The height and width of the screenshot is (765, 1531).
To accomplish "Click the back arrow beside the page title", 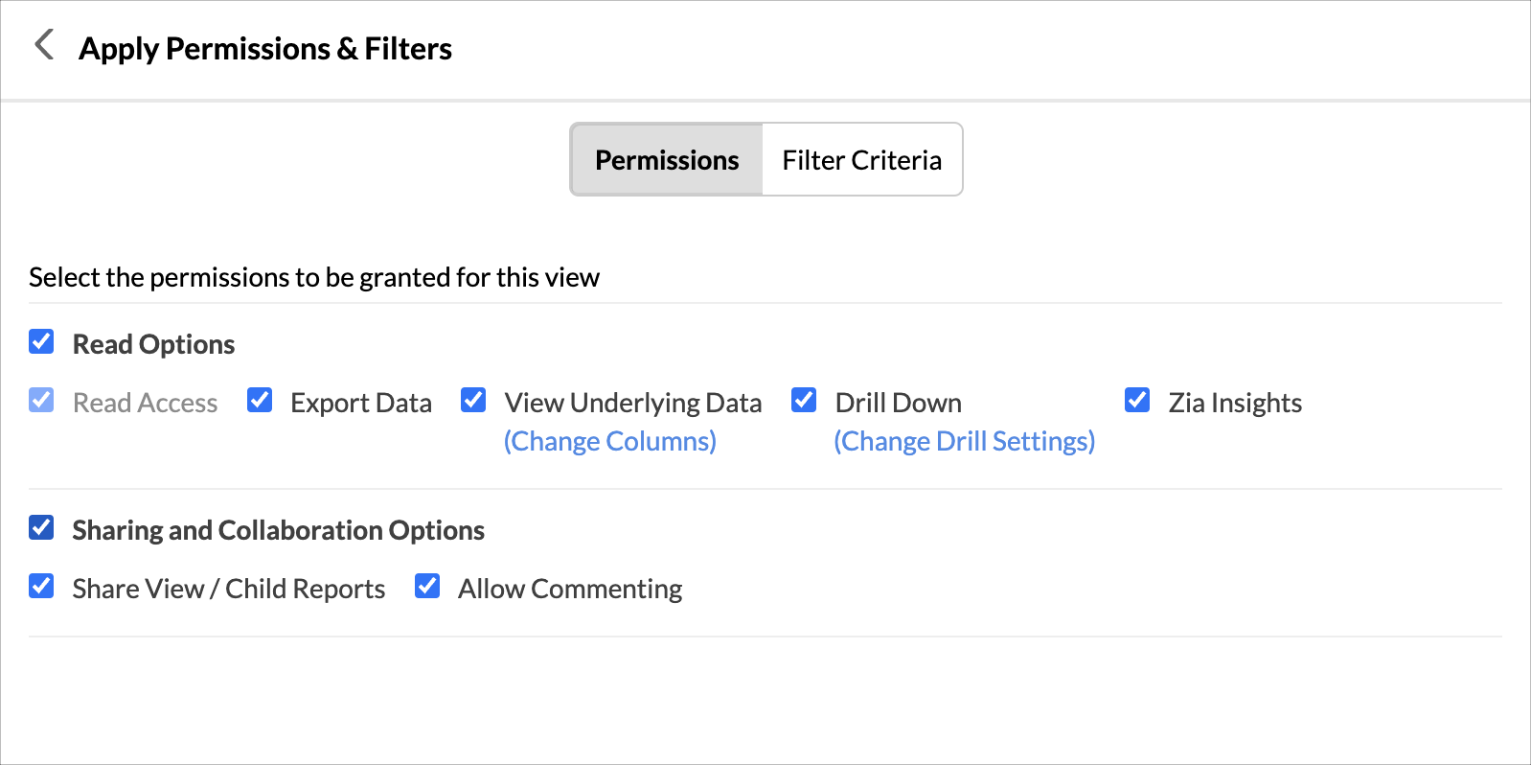I will [43, 44].
